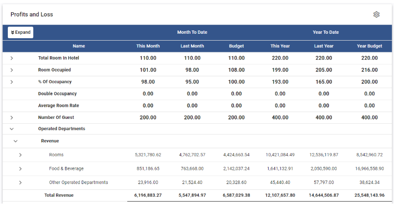Click the This Month column header
The height and width of the screenshot is (206, 395).
tap(148, 46)
